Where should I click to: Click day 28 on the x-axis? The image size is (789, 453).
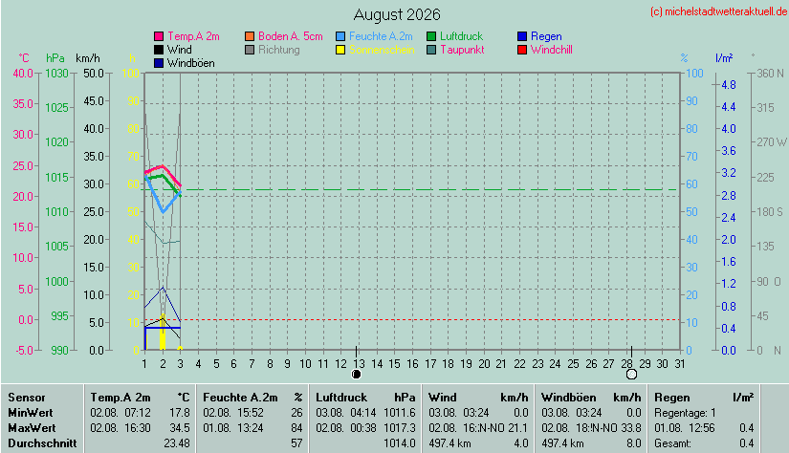click(x=627, y=363)
